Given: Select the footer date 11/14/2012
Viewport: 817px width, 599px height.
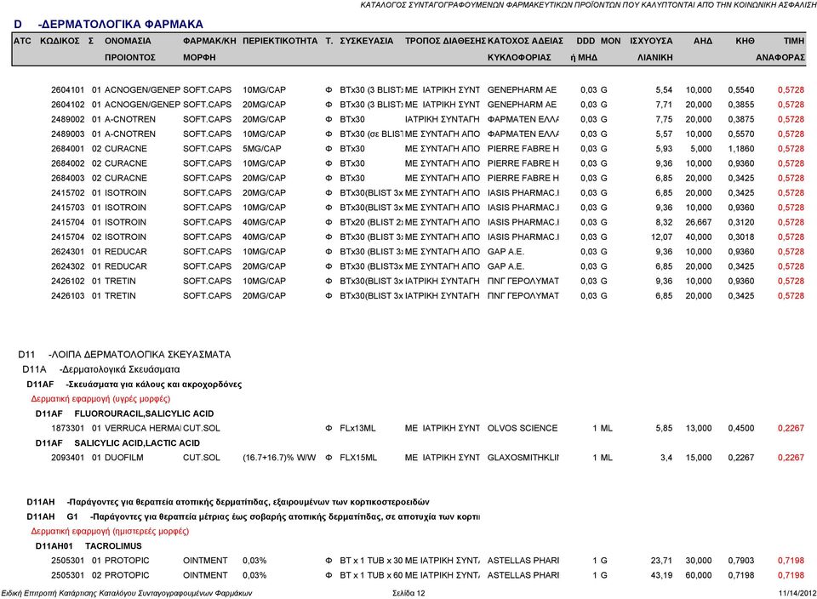Looking at the screenshot, I should point(797,593).
